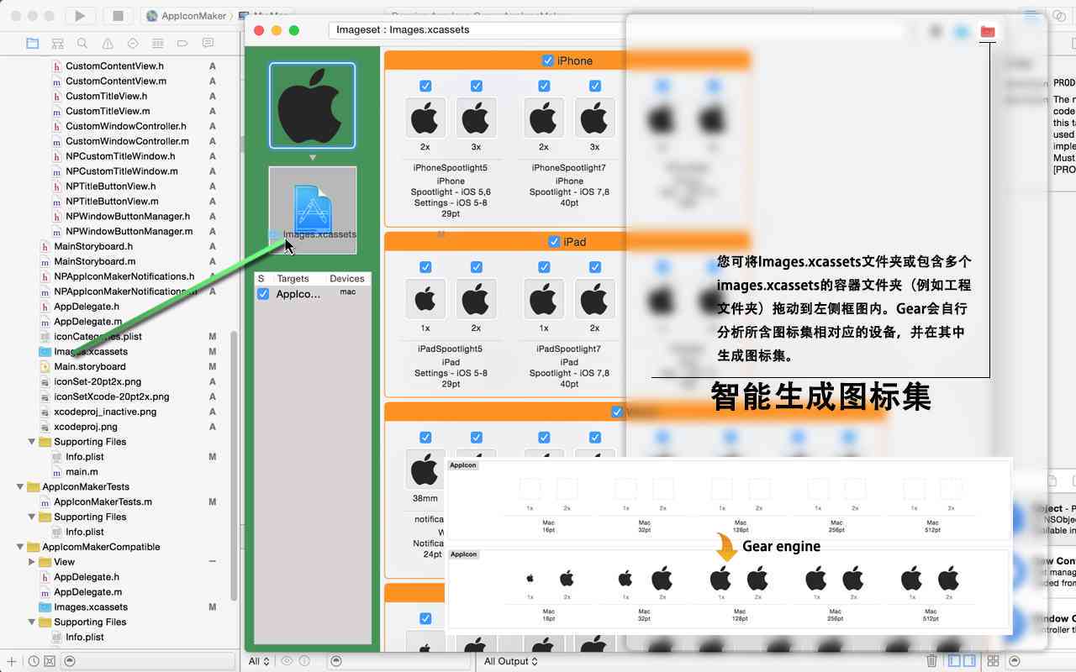Open the find navigator (magnifier)
Image resolution: width=1076 pixels, height=672 pixels.
82,43
